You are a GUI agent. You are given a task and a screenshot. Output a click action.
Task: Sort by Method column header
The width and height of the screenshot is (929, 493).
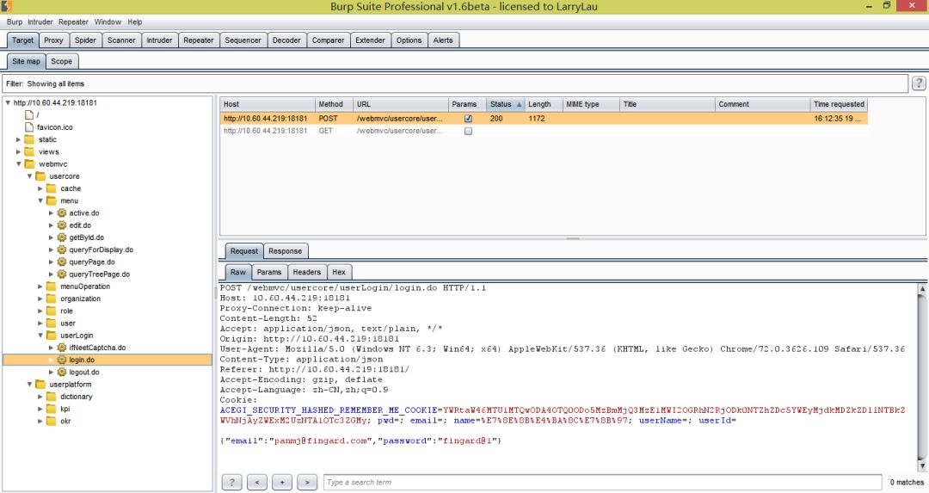[334, 104]
